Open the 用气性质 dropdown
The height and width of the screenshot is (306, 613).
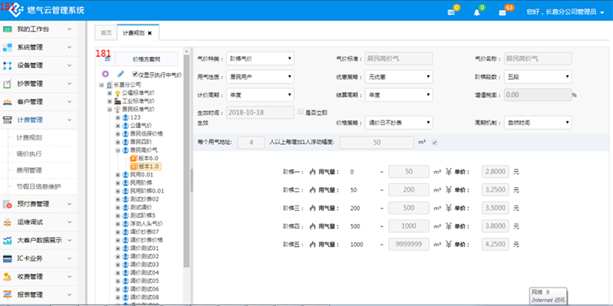[x=260, y=77]
